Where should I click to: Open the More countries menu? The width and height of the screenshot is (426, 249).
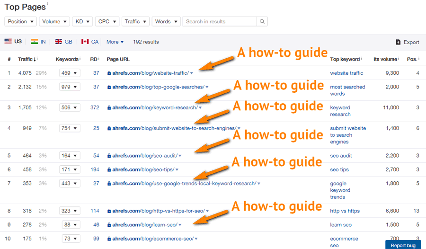tap(115, 42)
